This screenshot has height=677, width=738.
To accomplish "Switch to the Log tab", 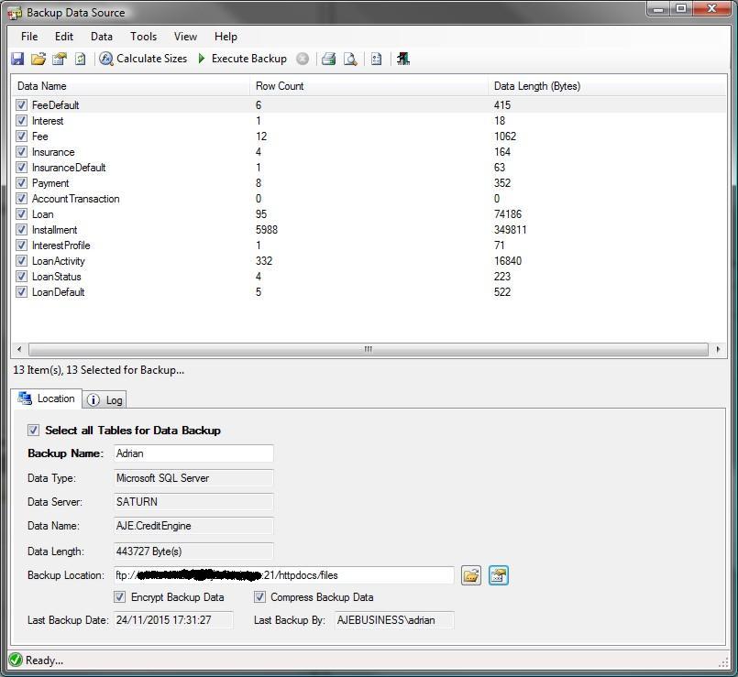I will pos(105,399).
